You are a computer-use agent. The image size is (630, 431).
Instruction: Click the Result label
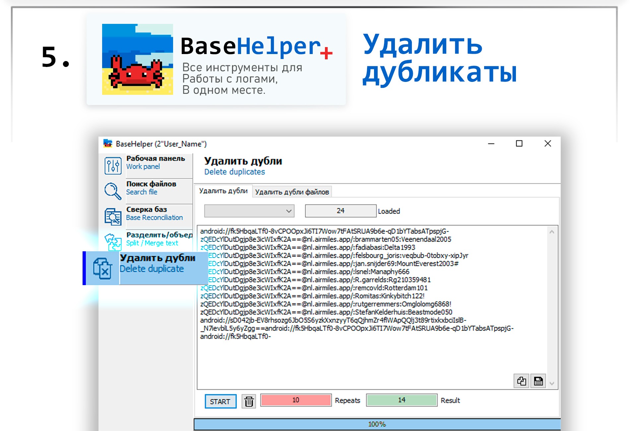pos(450,400)
